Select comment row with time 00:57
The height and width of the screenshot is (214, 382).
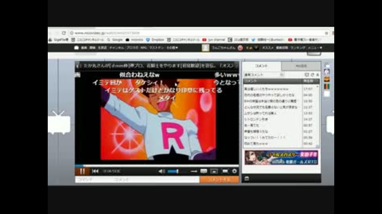click(280, 126)
